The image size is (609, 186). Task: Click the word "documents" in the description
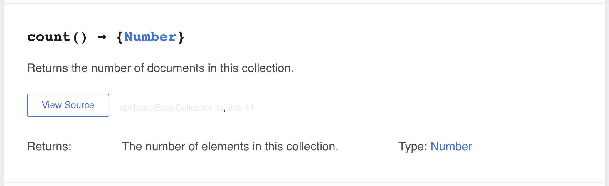coord(176,68)
